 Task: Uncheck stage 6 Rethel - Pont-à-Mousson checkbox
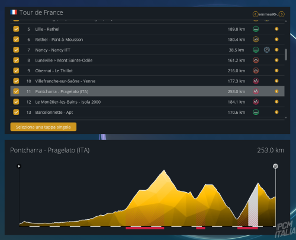pyautogui.click(x=16, y=39)
